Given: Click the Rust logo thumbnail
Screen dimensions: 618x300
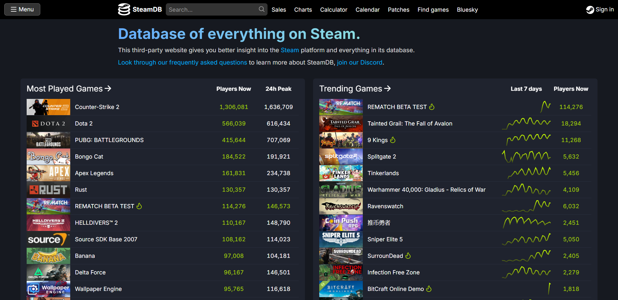Looking at the screenshot, I should click(48, 190).
